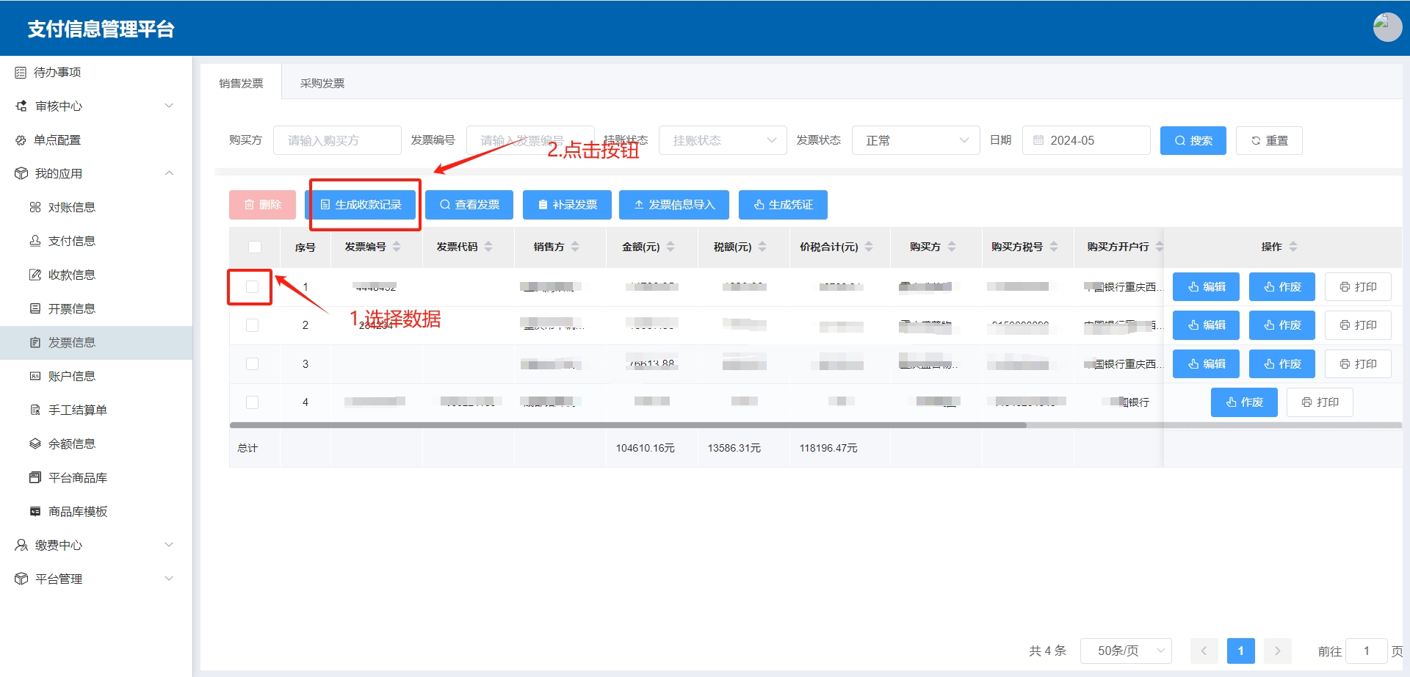The image size is (1410, 677).
Task: Sort by 发票编号 column sort icon
Action: (397, 247)
